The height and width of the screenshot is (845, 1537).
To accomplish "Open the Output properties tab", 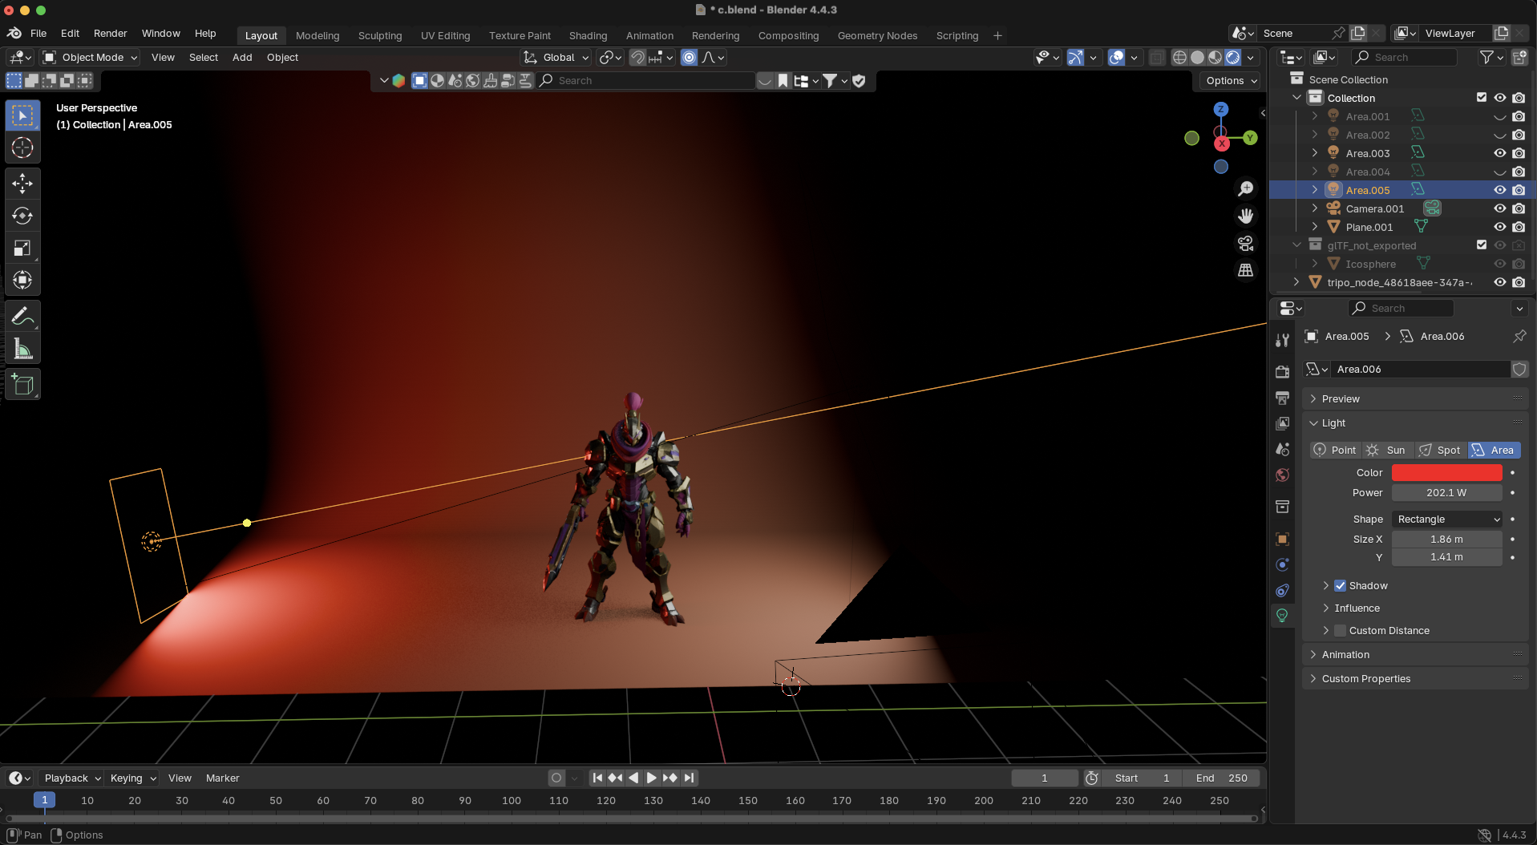I will pos(1282,397).
